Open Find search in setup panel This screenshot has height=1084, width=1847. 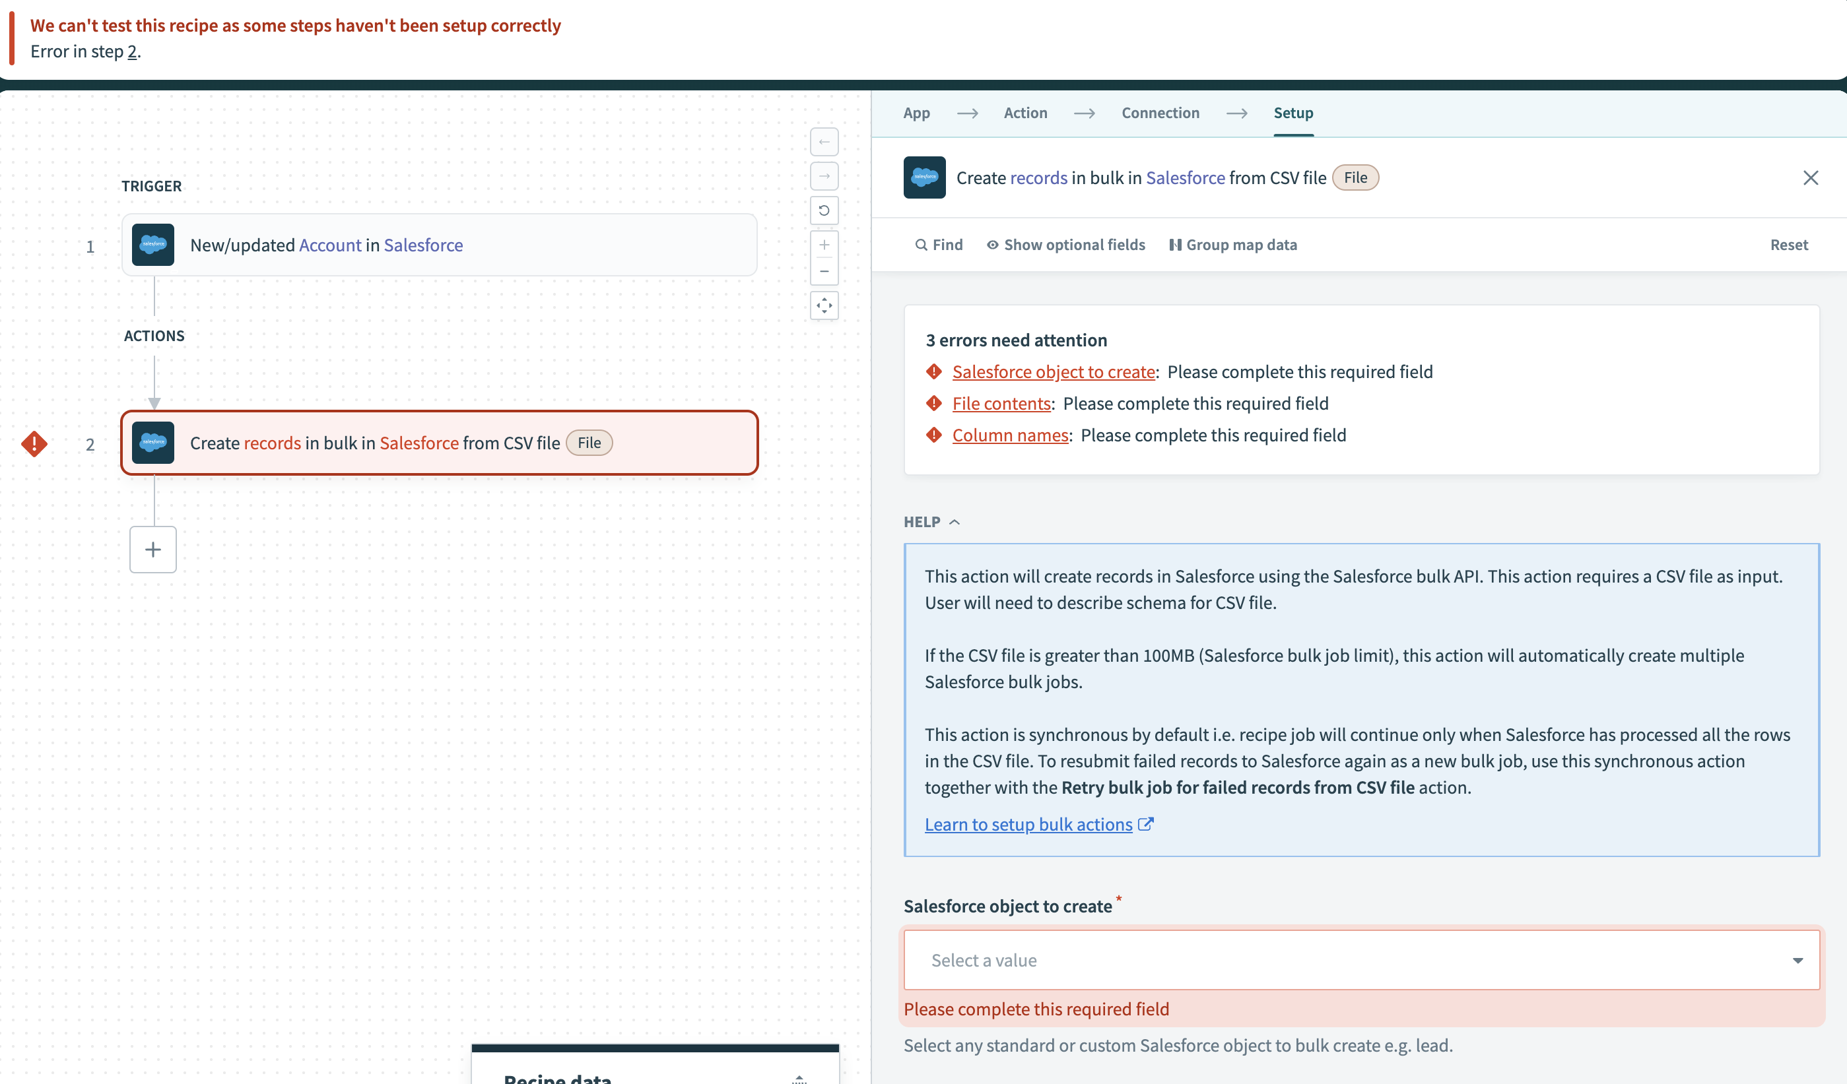point(939,245)
